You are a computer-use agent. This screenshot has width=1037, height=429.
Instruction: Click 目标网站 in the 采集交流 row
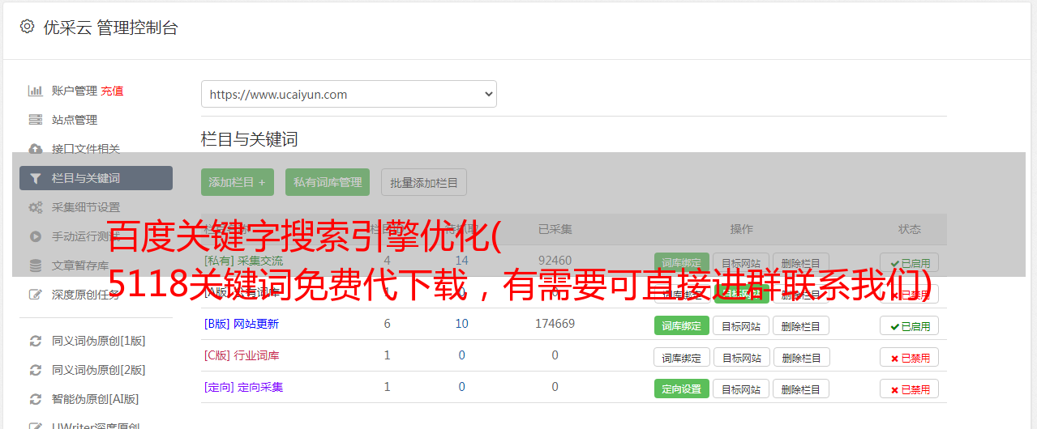point(741,263)
